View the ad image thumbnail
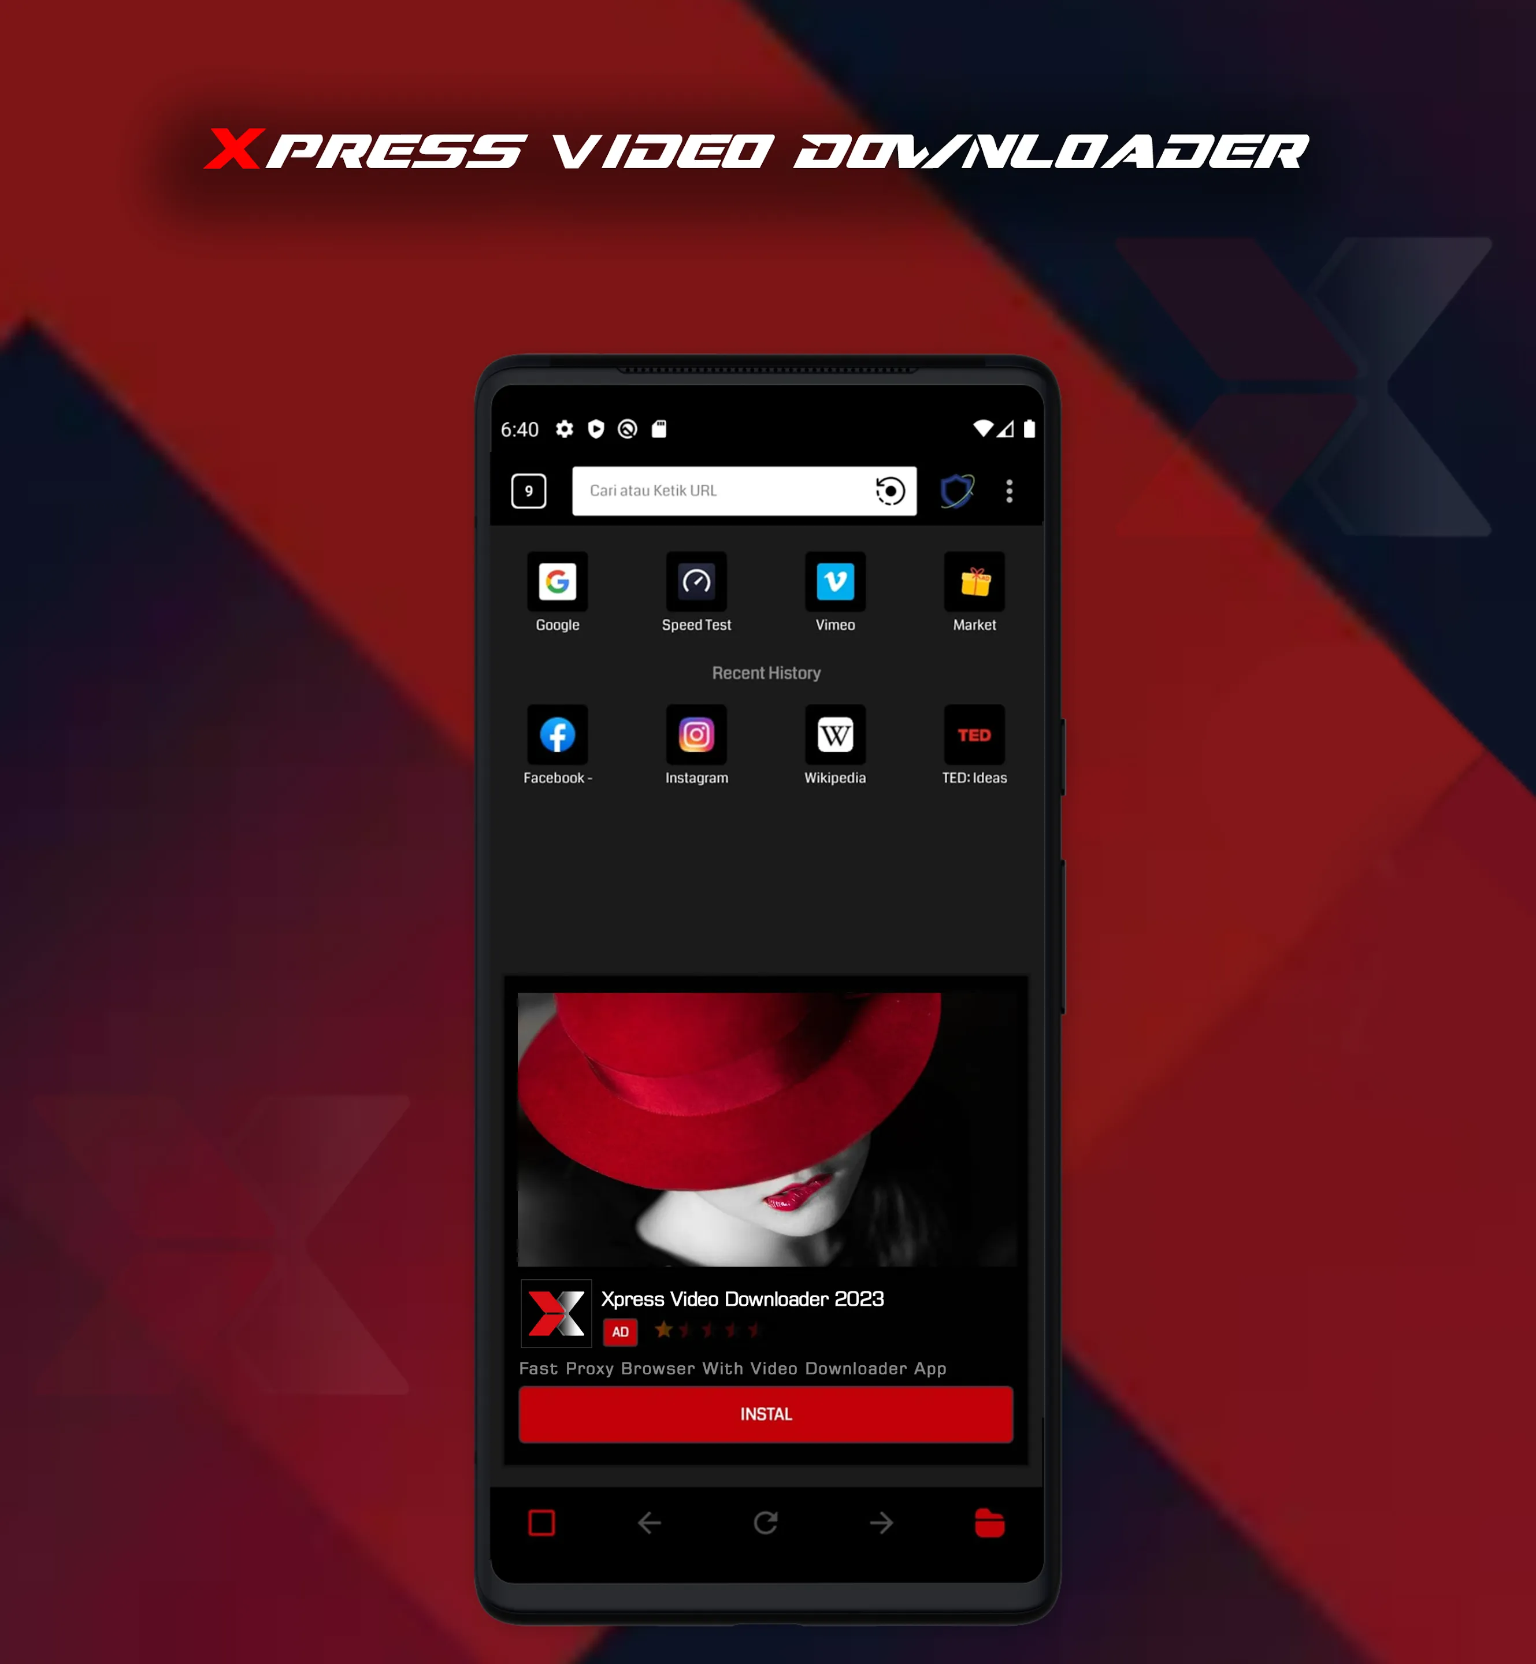The image size is (1536, 1664). point(768,1119)
